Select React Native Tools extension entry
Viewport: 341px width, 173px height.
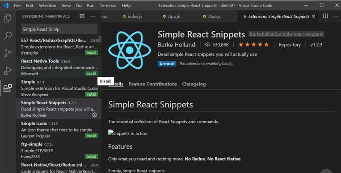(59, 67)
